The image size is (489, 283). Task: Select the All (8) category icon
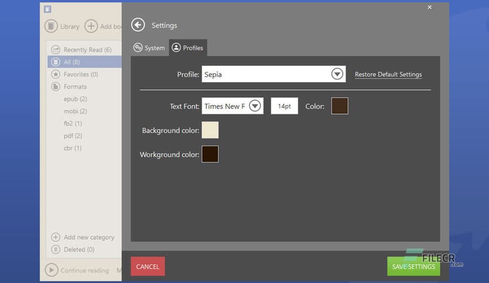click(x=56, y=62)
